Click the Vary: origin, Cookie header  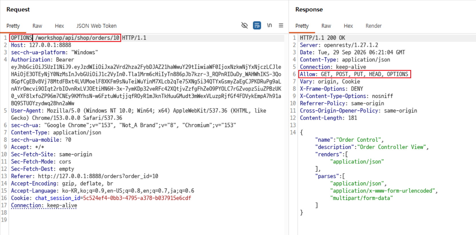330,82
